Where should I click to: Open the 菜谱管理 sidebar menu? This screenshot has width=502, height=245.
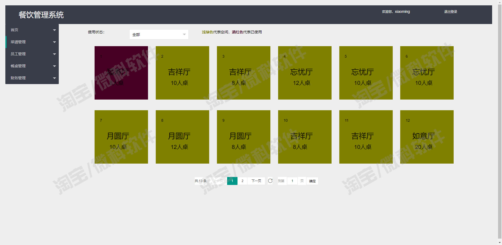32,42
